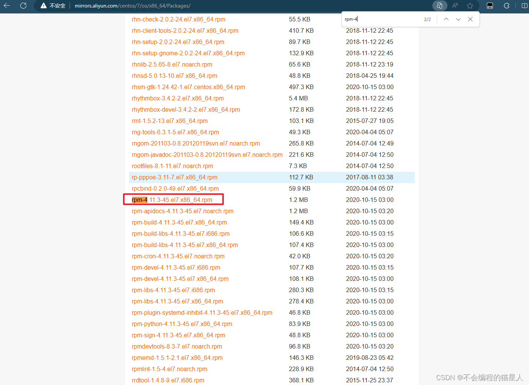Open rmt-1.5.2-13.el7.x86_64.rpm link
Viewport: 529px width, 385px height.
point(170,121)
